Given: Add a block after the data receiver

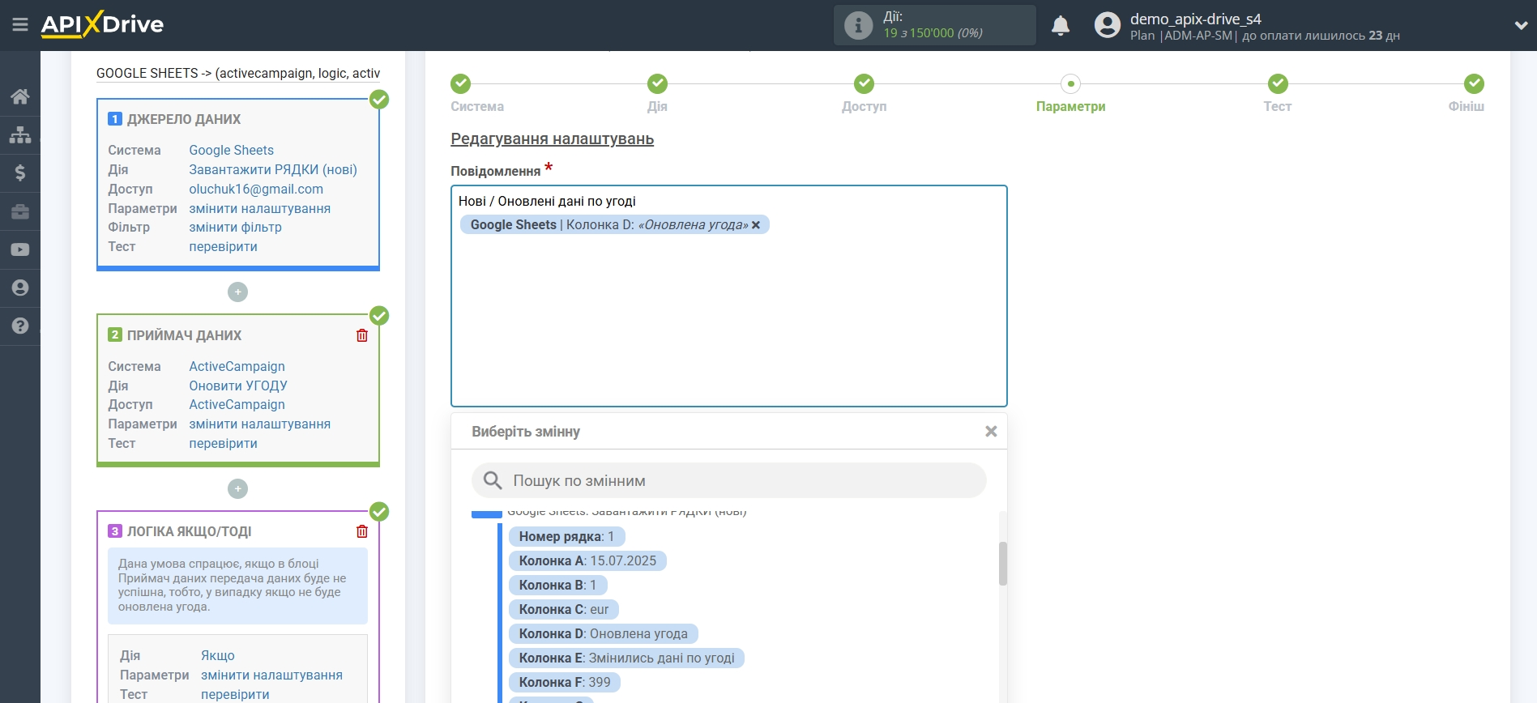Looking at the screenshot, I should point(237,488).
